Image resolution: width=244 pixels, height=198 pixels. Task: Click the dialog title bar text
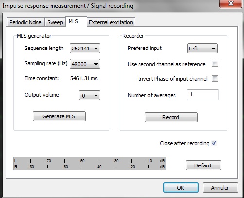pyautogui.click(x=68, y=6)
